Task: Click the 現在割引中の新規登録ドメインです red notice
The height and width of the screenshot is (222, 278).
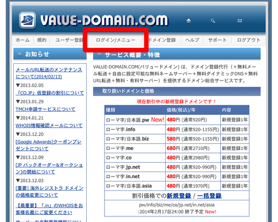Action: pyautogui.click(x=176, y=102)
